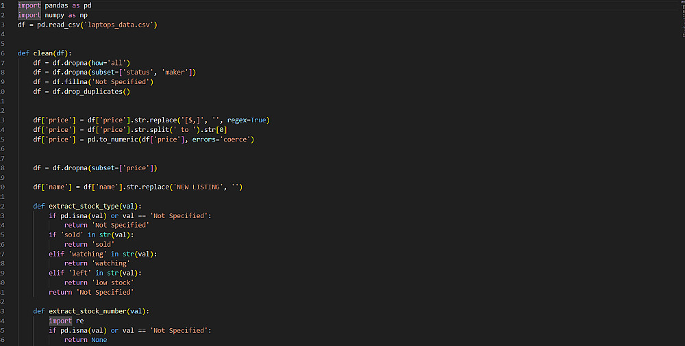
Task: Click the 'return None' statement
Action: [x=86, y=340]
